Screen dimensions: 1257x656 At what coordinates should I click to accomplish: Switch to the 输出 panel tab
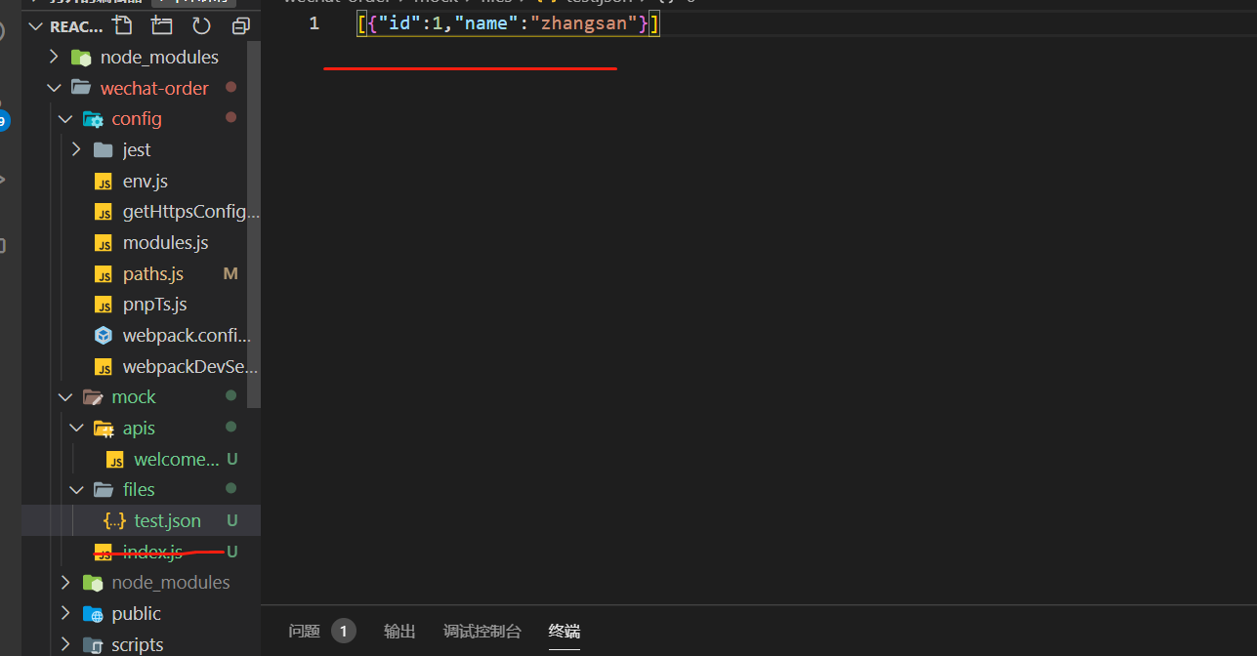399,632
